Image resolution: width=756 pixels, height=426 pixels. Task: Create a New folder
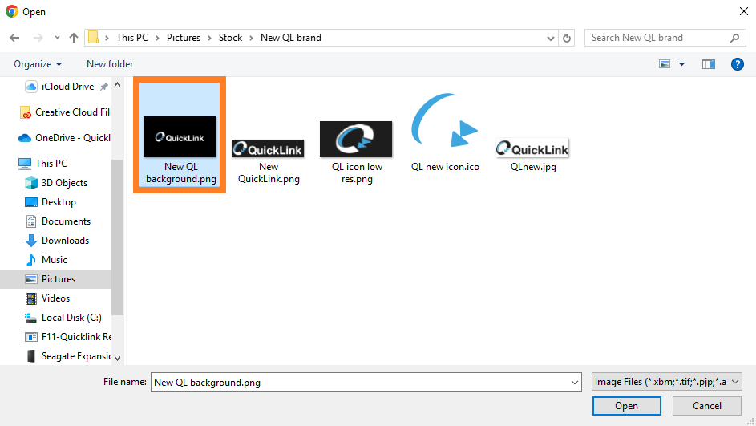[x=110, y=64]
